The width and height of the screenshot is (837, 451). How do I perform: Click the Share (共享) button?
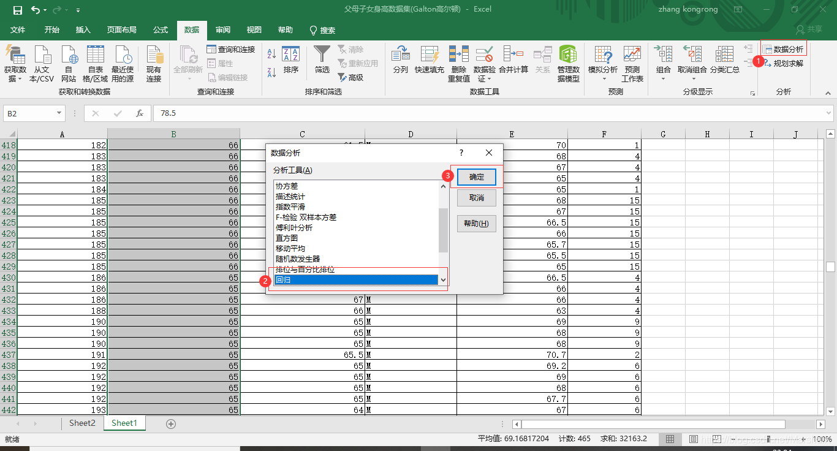point(809,29)
